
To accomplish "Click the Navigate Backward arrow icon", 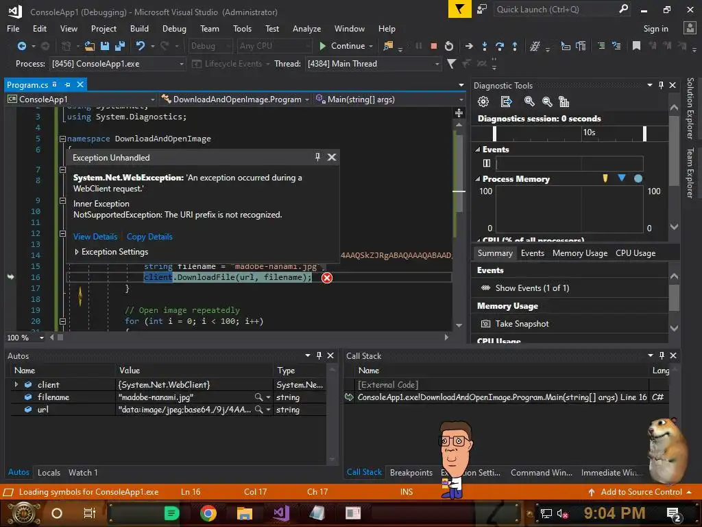I will click(x=21, y=46).
